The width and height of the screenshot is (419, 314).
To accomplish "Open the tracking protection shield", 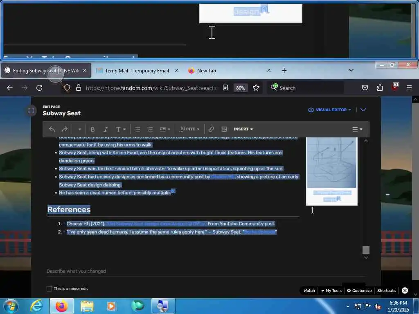I will tap(67, 88).
